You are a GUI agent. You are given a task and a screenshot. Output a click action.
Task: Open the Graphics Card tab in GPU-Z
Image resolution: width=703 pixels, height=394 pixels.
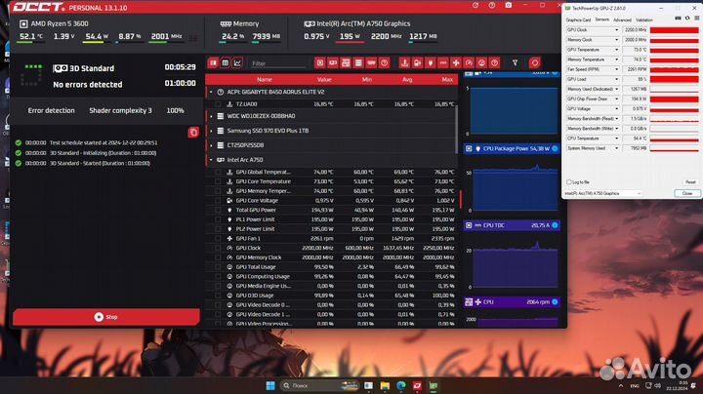point(578,20)
